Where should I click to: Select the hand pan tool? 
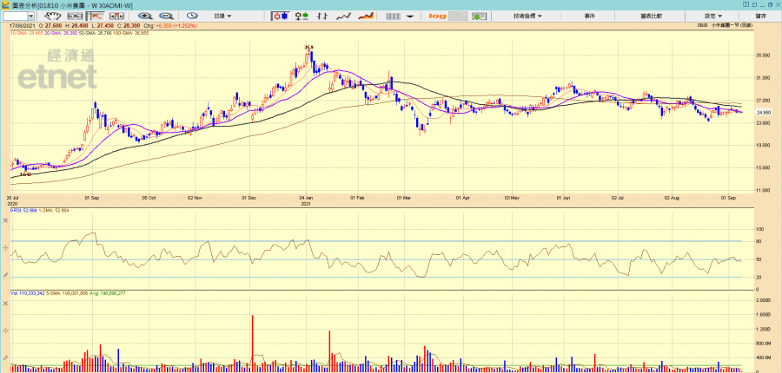[55, 16]
